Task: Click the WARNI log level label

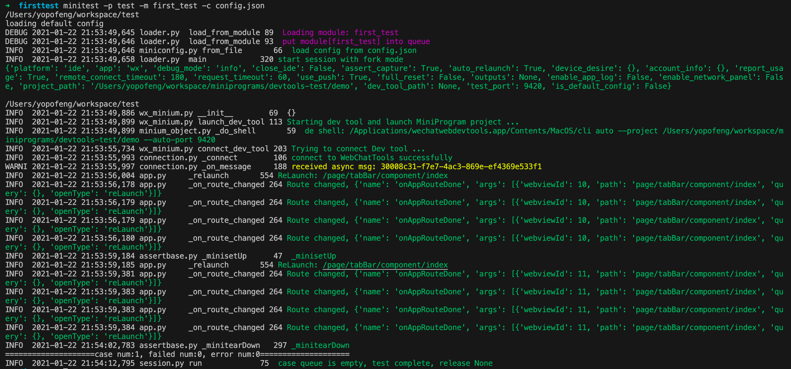Action: point(16,167)
